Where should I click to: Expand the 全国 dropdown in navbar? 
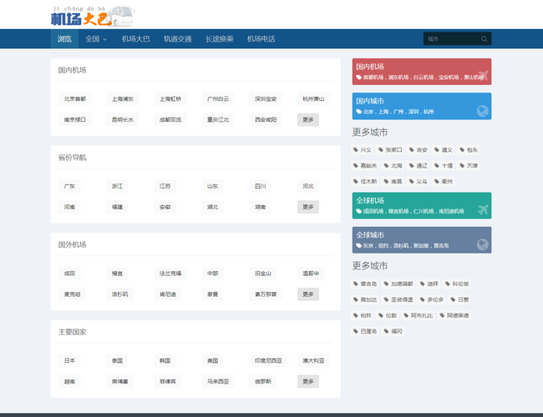pos(96,39)
